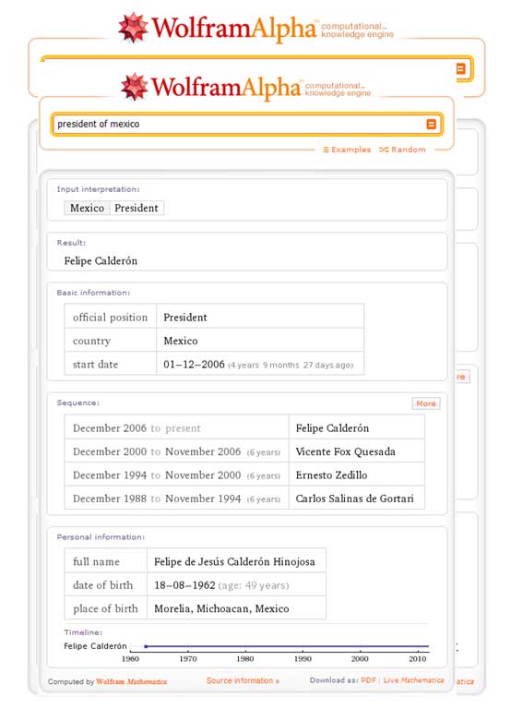Open the Random link
Image resolution: width=511 pixels, height=709 pixels.
[402, 150]
